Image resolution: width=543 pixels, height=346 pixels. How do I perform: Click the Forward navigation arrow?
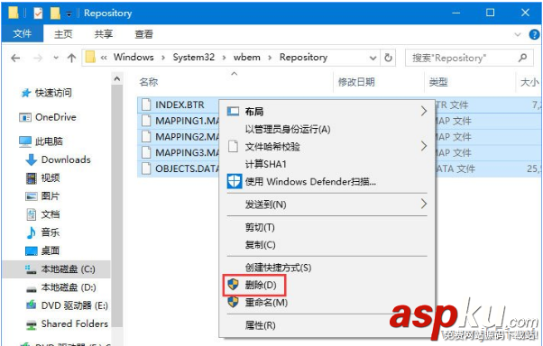(38, 58)
